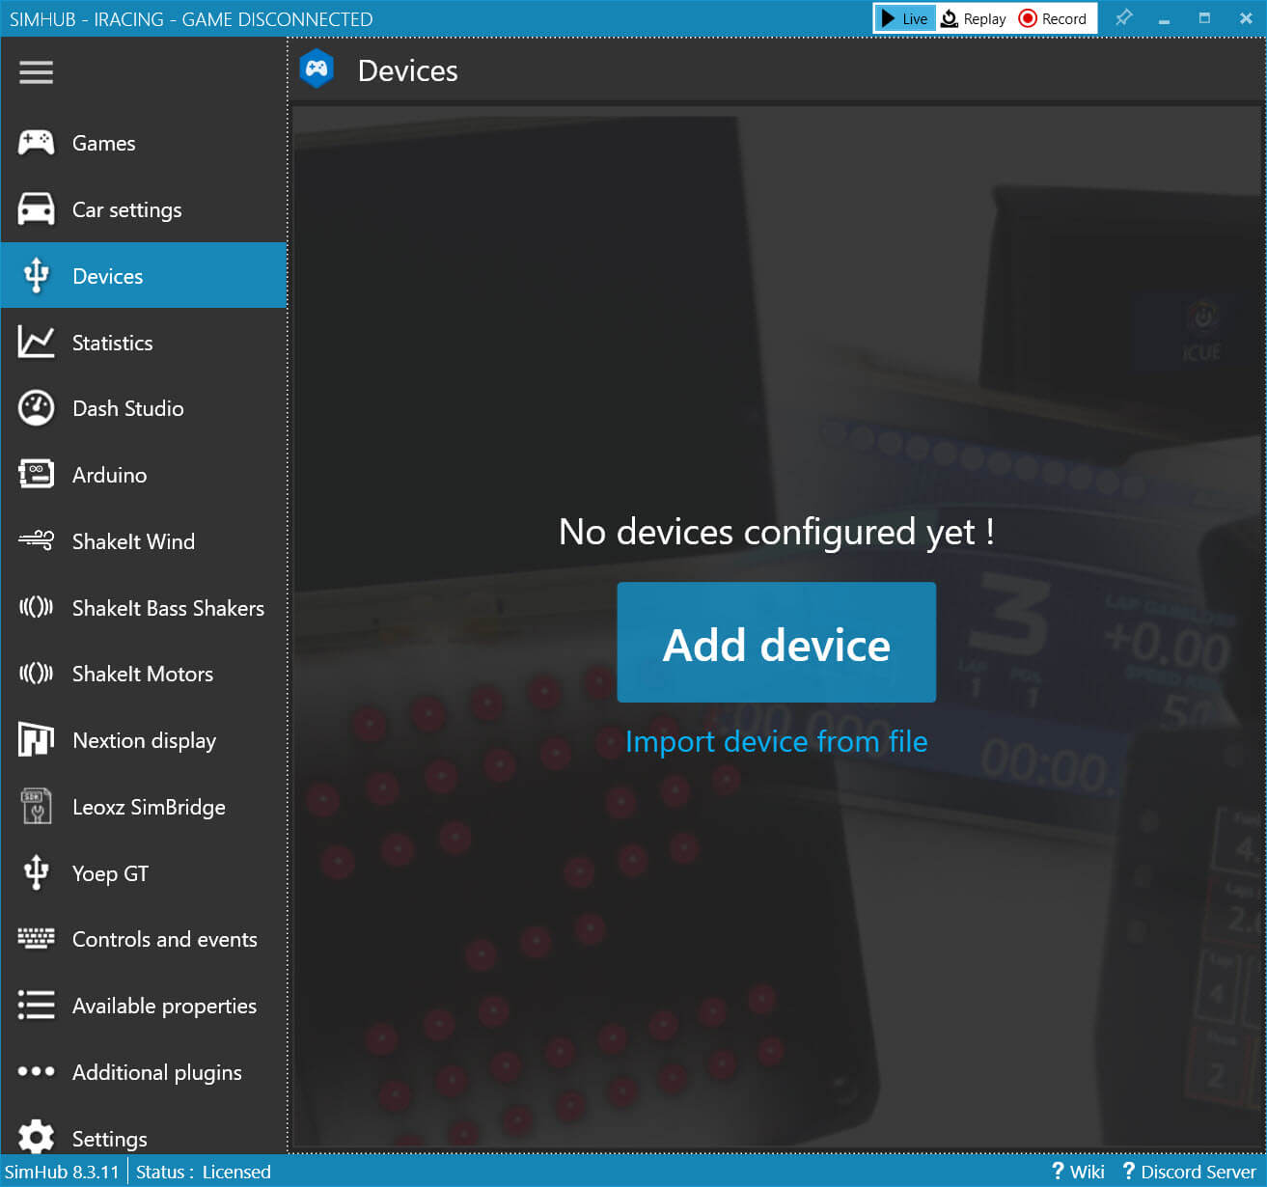Open Controls and events page

coord(164,939)
